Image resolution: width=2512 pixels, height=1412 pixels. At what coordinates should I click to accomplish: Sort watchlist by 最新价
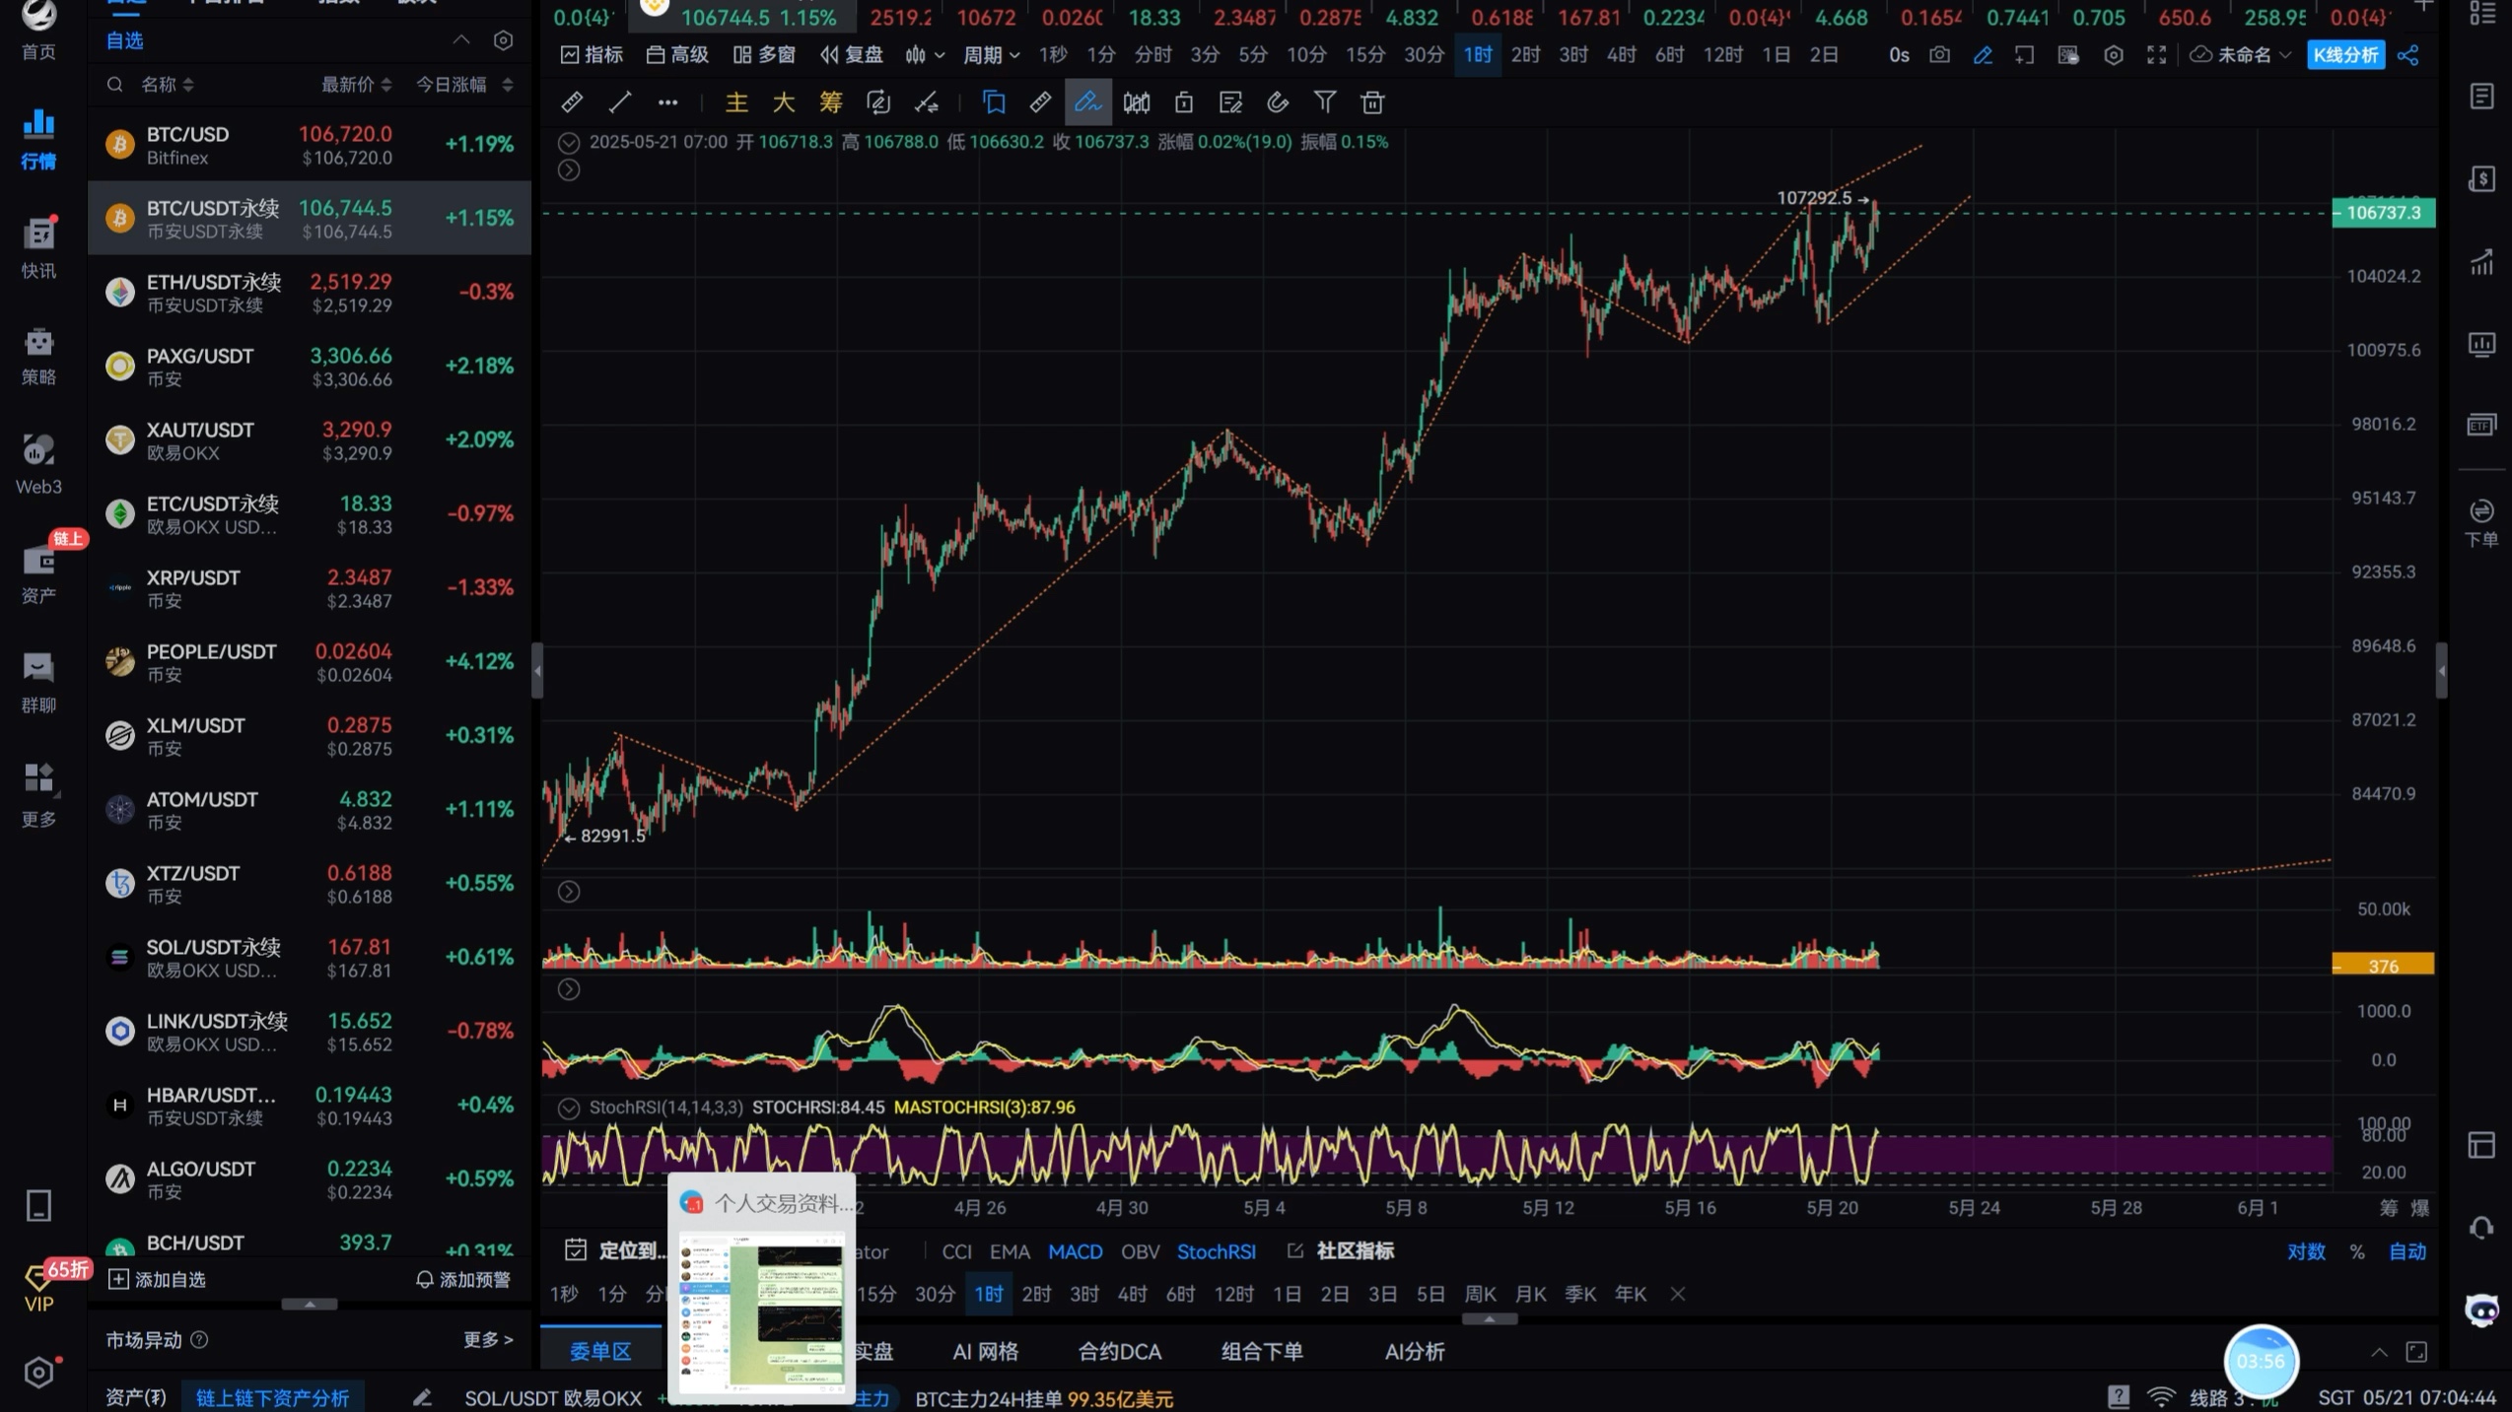point(356,85)
